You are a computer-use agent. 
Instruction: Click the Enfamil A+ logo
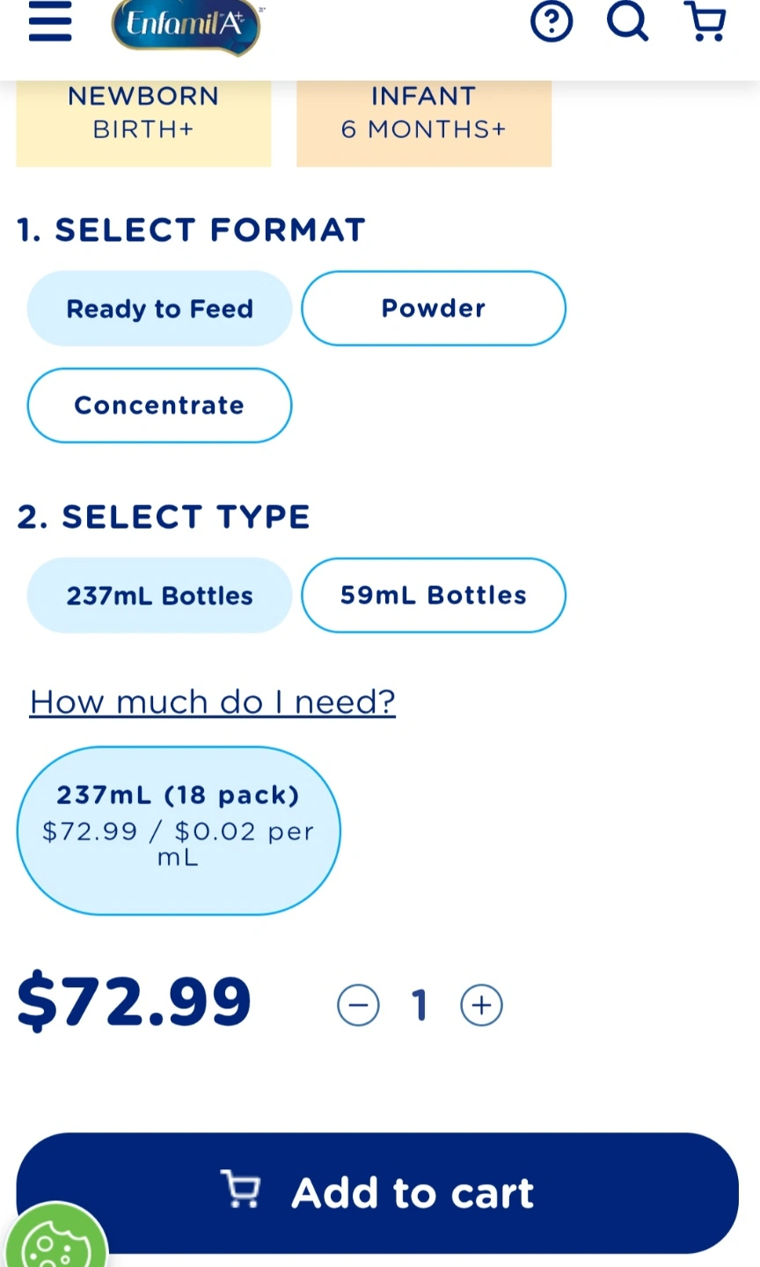click(x=186, y=26)
